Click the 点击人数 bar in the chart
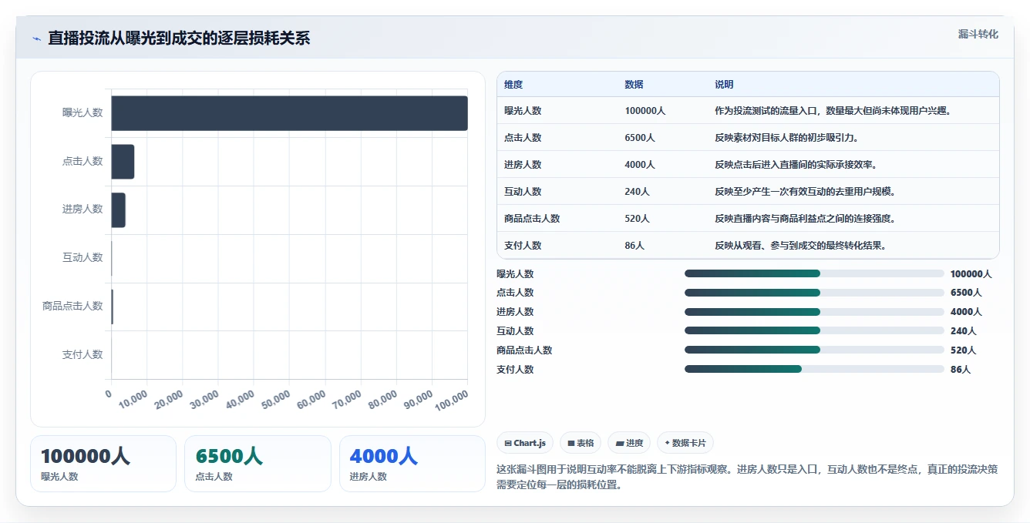The width and height of the screenshot is (1030, 523). [x=123, y=162]
